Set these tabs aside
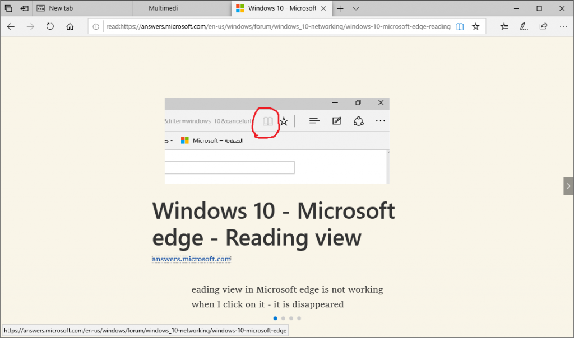This screenshot has height=338, width=574. [25, 8]
